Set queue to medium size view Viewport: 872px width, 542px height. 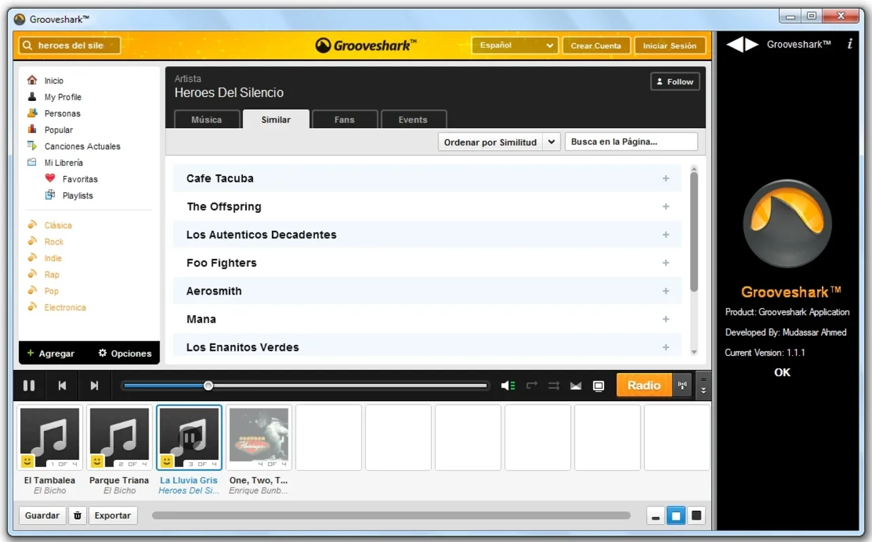pyautogui.click(x=676, y=516)
